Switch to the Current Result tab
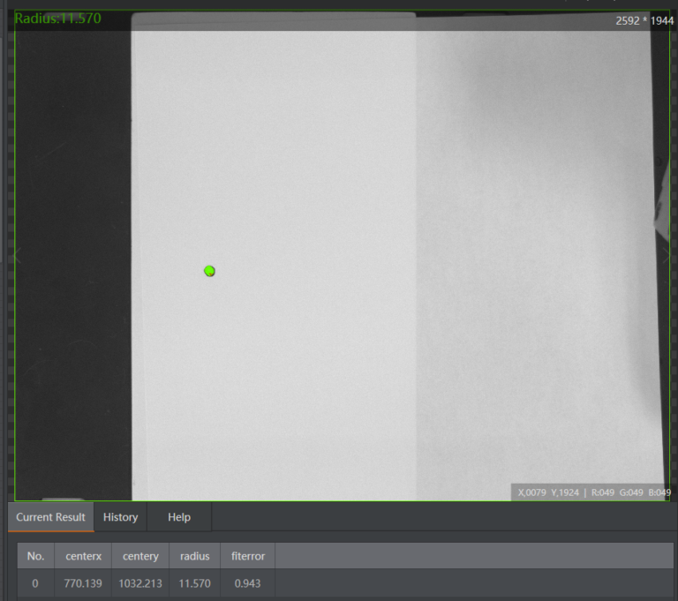This screenshot has width=678, height=601. pyautogui.click(x=50, y=517)
